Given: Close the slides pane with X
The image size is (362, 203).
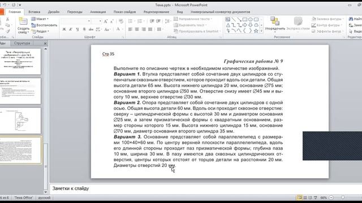Looking at the screenshot, I should coord(45,43).
